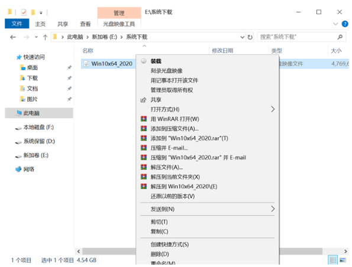Expand breadcrumb chevron after 新加卷 (E:)
Image resolution: width=352 pixels, height=267 pixels.
[122, 37]
